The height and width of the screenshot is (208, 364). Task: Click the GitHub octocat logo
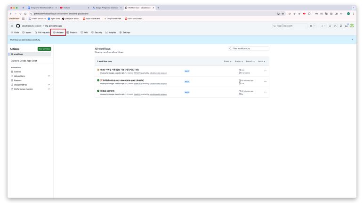coord(18,26)
